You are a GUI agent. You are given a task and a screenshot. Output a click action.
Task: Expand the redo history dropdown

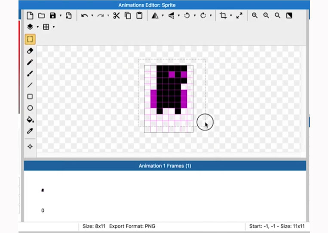pyautogui.click(x=108, y=16)
